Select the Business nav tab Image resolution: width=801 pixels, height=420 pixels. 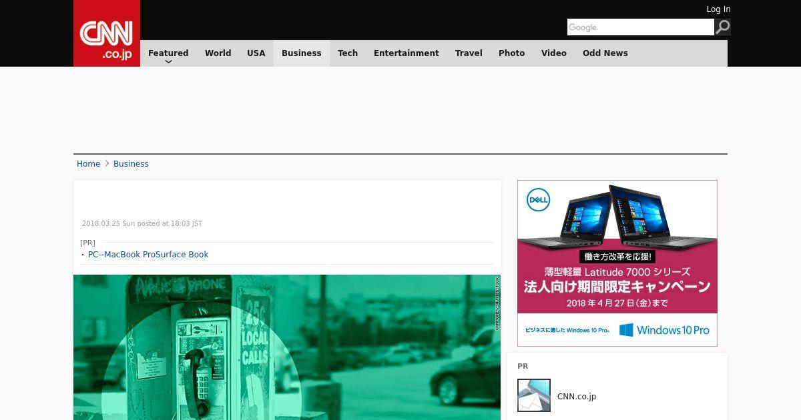point(302,53)
